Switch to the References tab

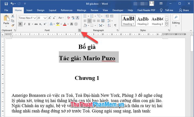[x=67, y=10]
